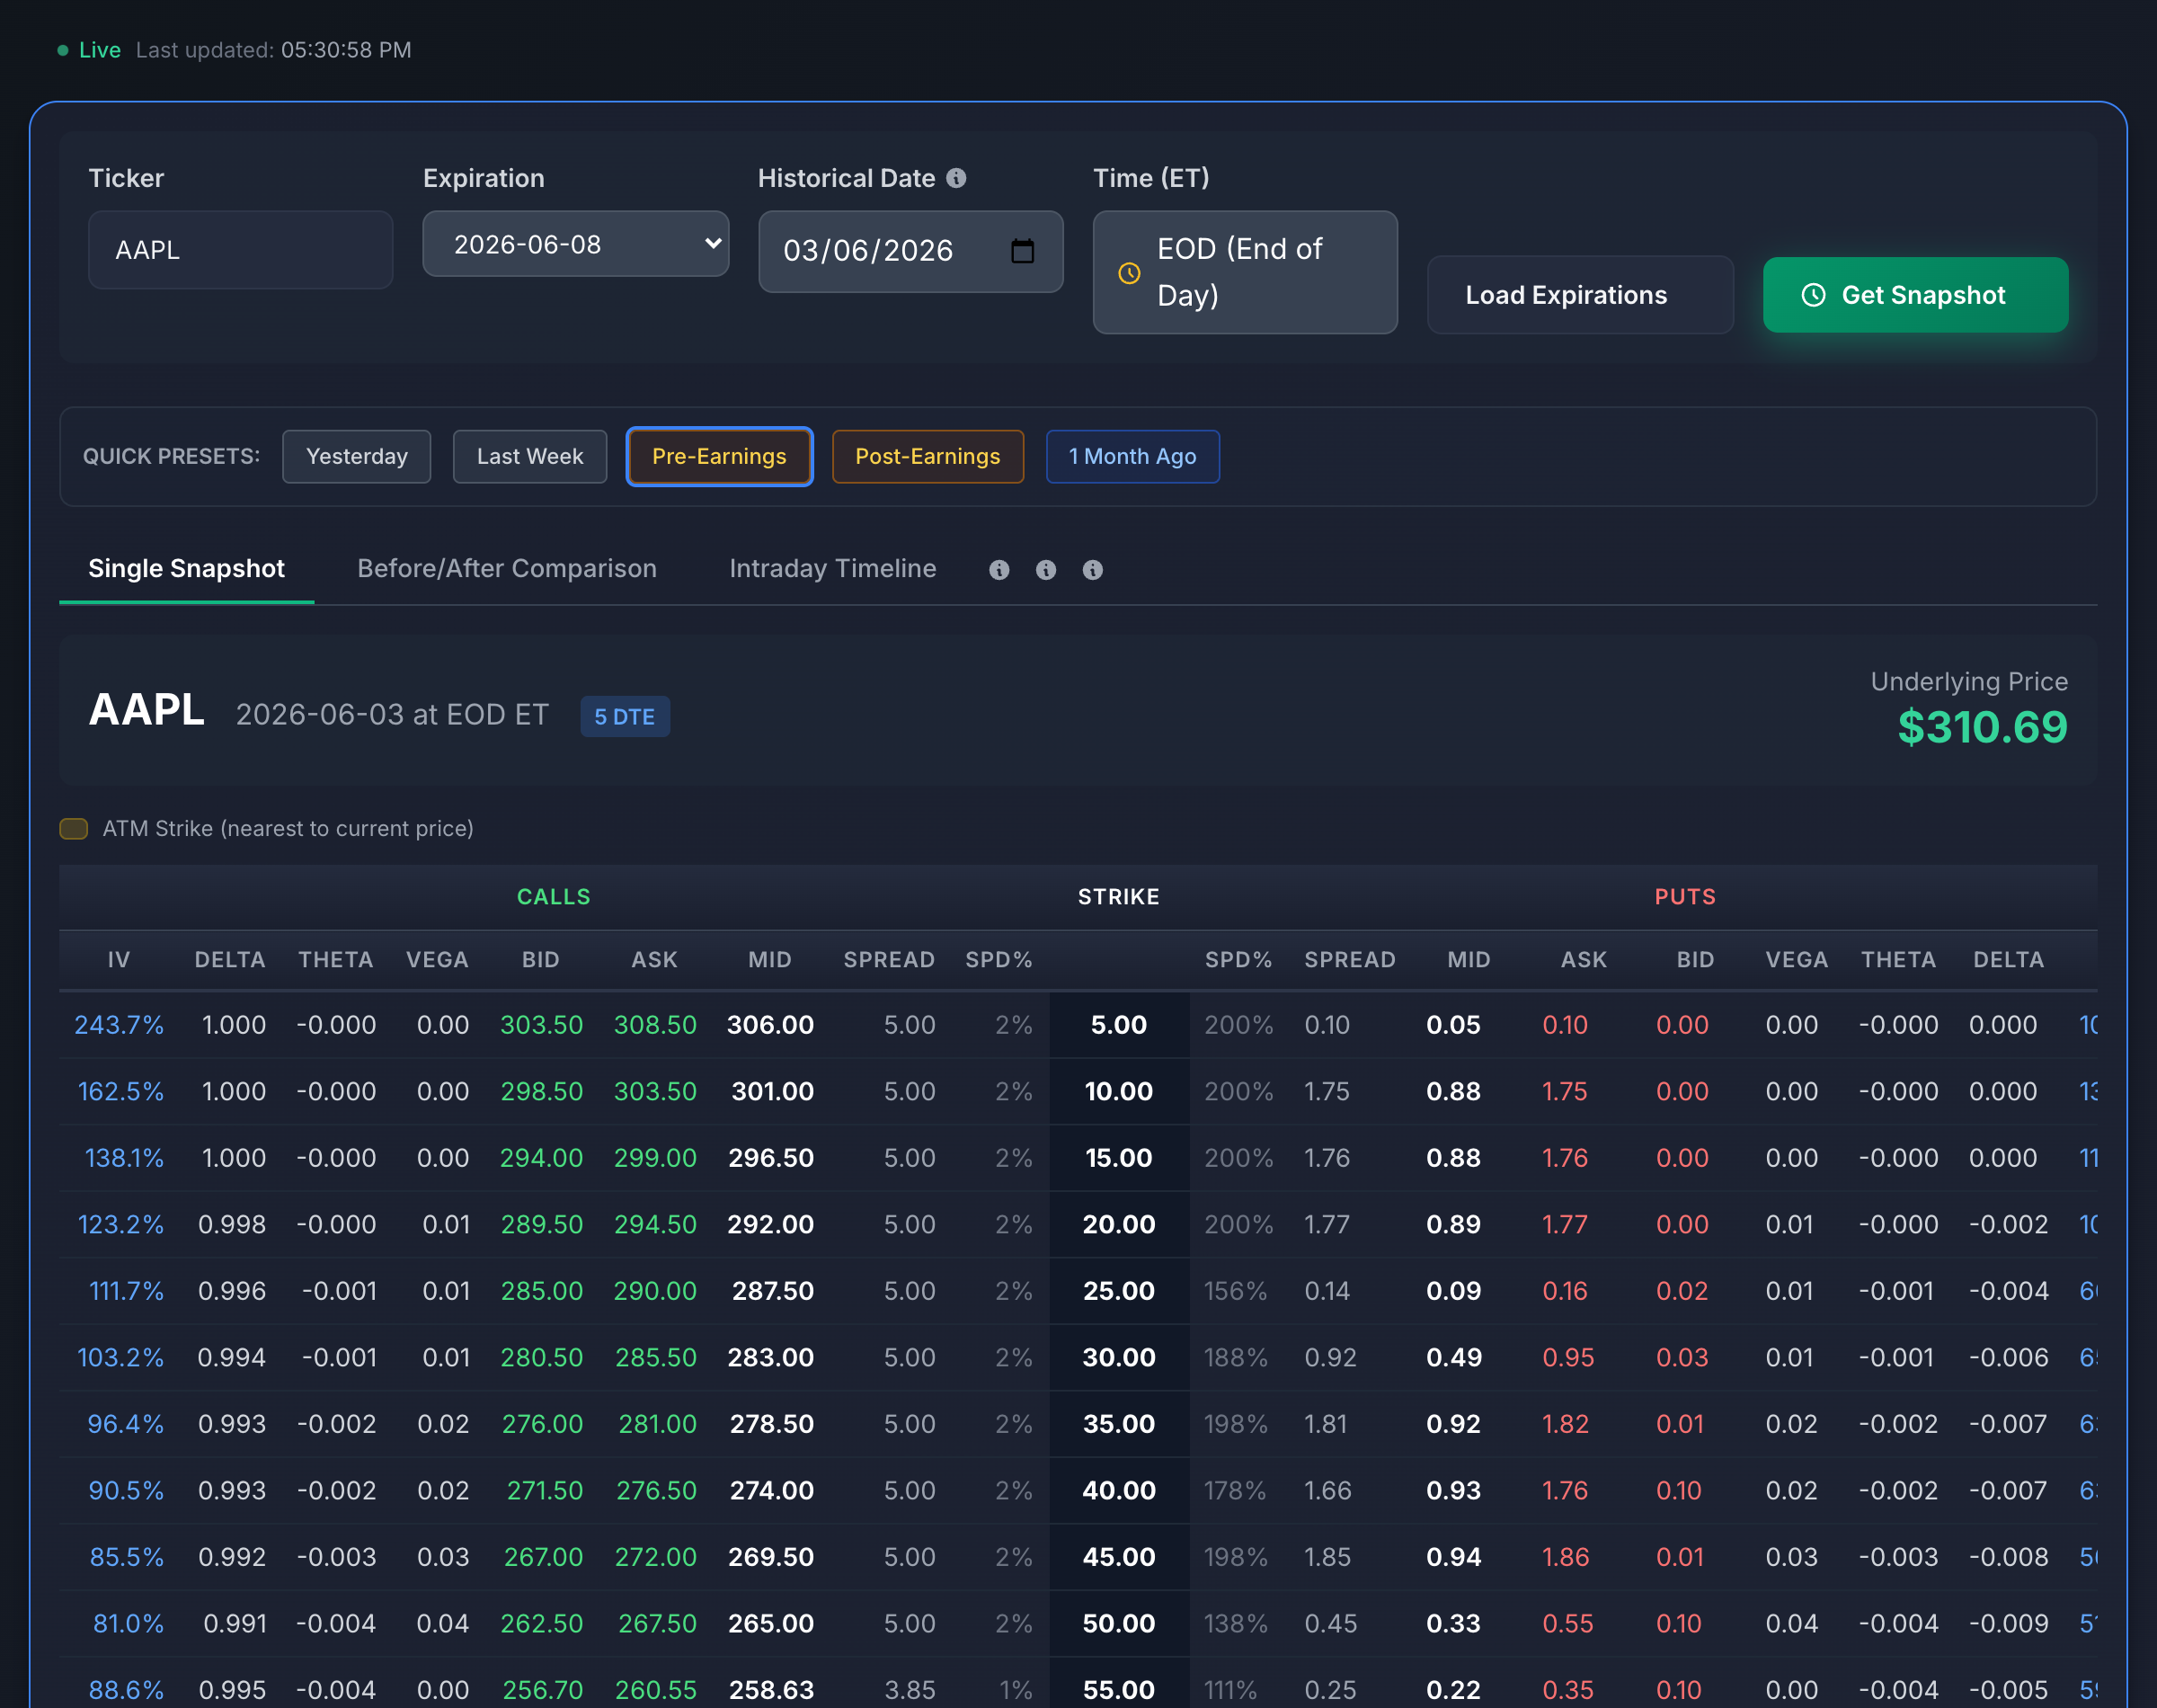
Task: Click the Historical Date field 03/06/2026
Action: [x=910, y=251]
